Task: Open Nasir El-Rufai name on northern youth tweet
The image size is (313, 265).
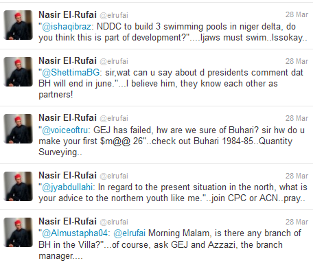Action: click(67, 176)
